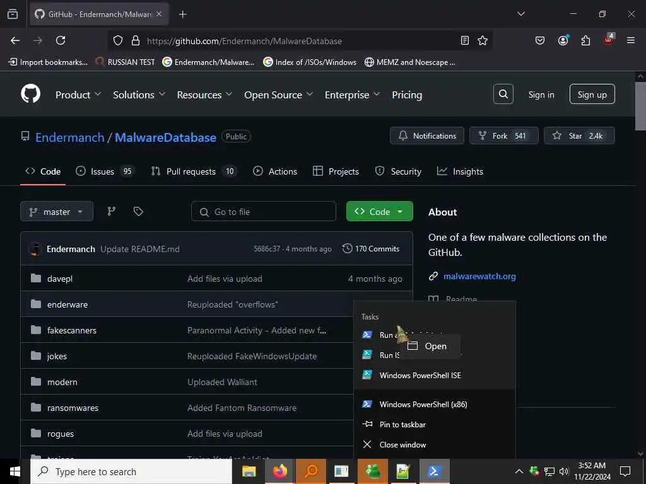
Task: Switch to the Security tab
Action: click(398, 171)
